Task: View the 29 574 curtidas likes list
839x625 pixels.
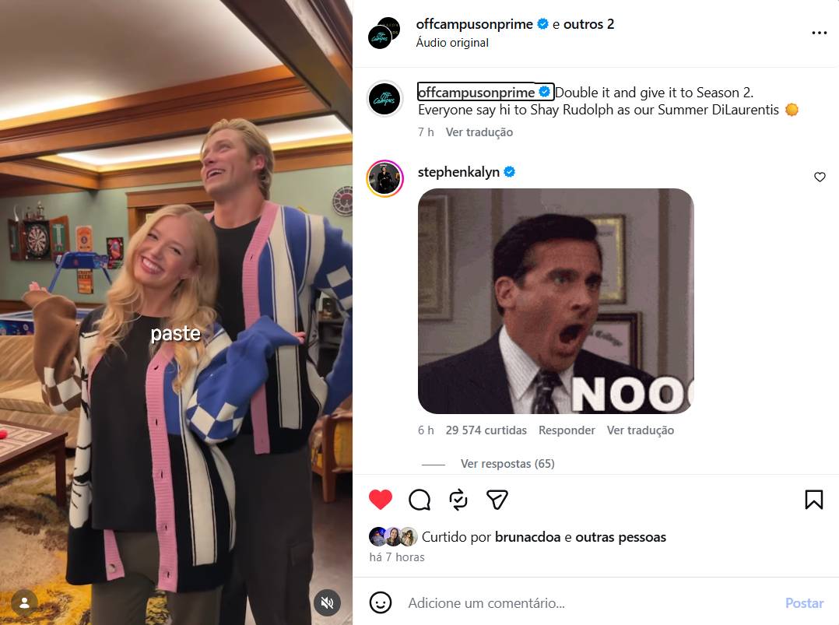Action: [486, 430]
